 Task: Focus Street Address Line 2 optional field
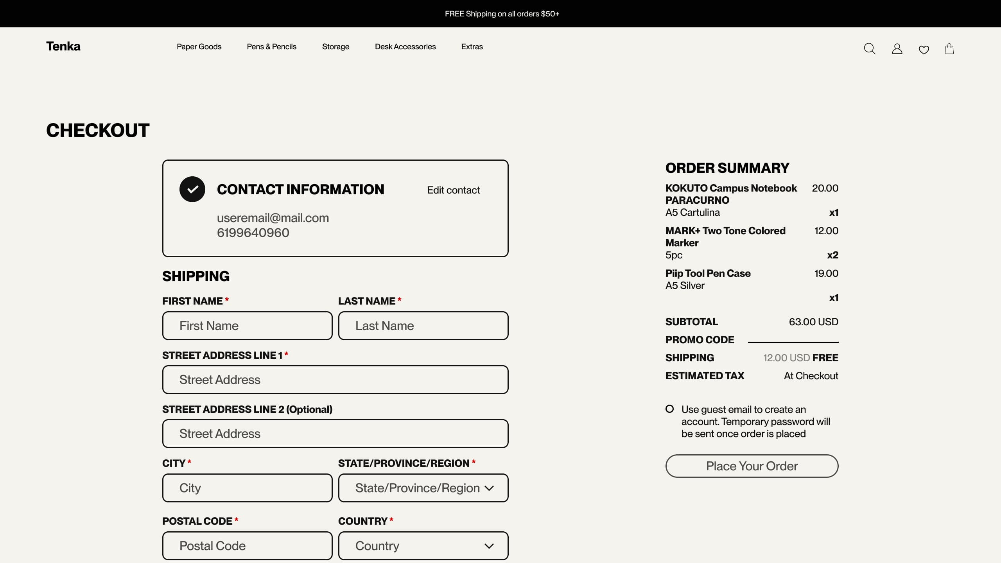pyautogui.click(x=335, y=434)
